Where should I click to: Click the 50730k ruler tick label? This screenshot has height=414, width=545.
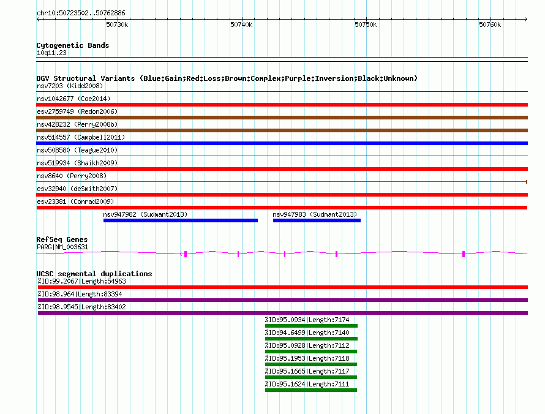click(117, 24)
